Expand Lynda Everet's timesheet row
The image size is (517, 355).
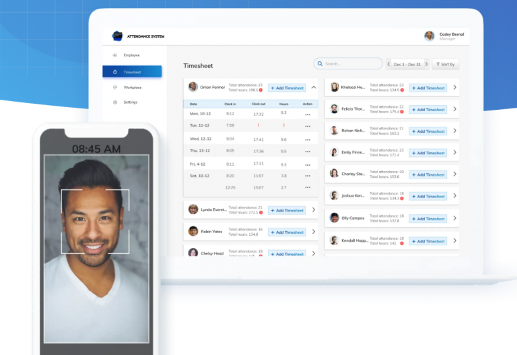(314, 209)
